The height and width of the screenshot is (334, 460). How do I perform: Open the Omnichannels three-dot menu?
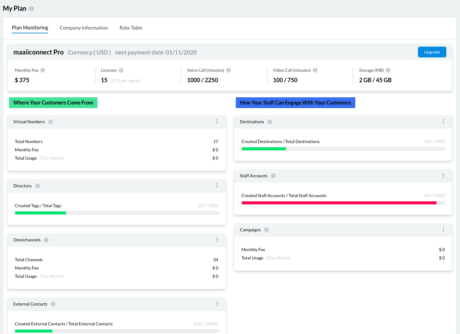tap(217, 240)
